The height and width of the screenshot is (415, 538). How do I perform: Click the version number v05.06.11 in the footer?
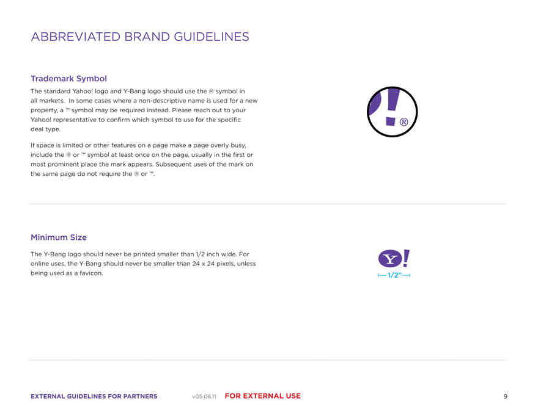[204, 397]
